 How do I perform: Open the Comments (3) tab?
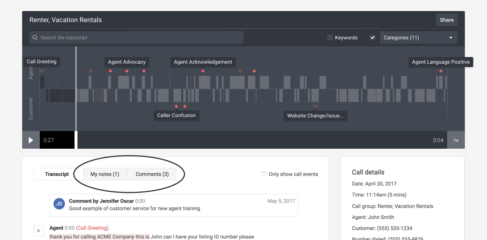(x=152, y=174)
